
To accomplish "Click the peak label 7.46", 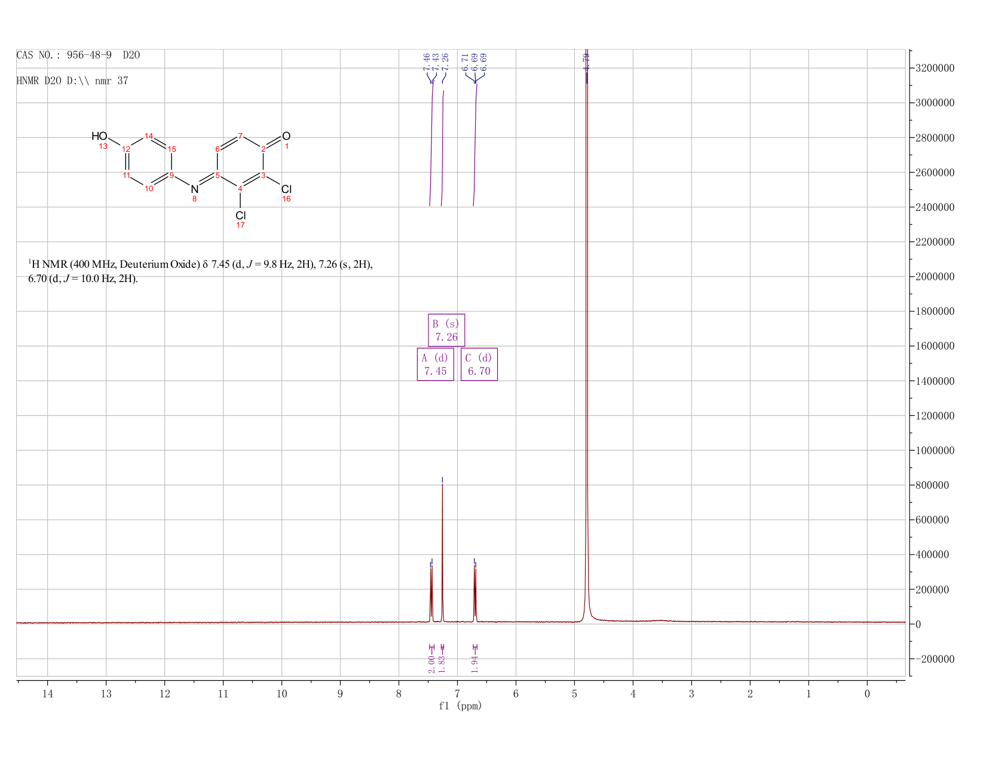I will [x=427, y=61].
